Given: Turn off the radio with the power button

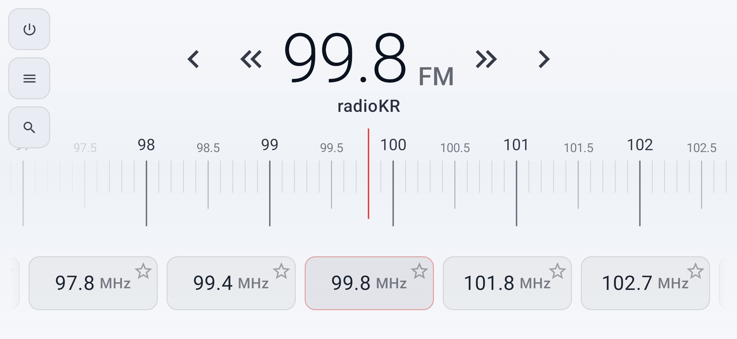Looking at the screenshot, I should pos(29,29).
